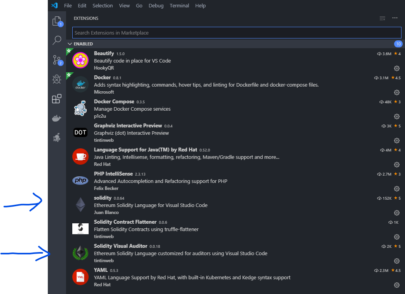The width and height of the screenshot is (405, 294).
Task: Open the View menu
Action: pos(124,5)
